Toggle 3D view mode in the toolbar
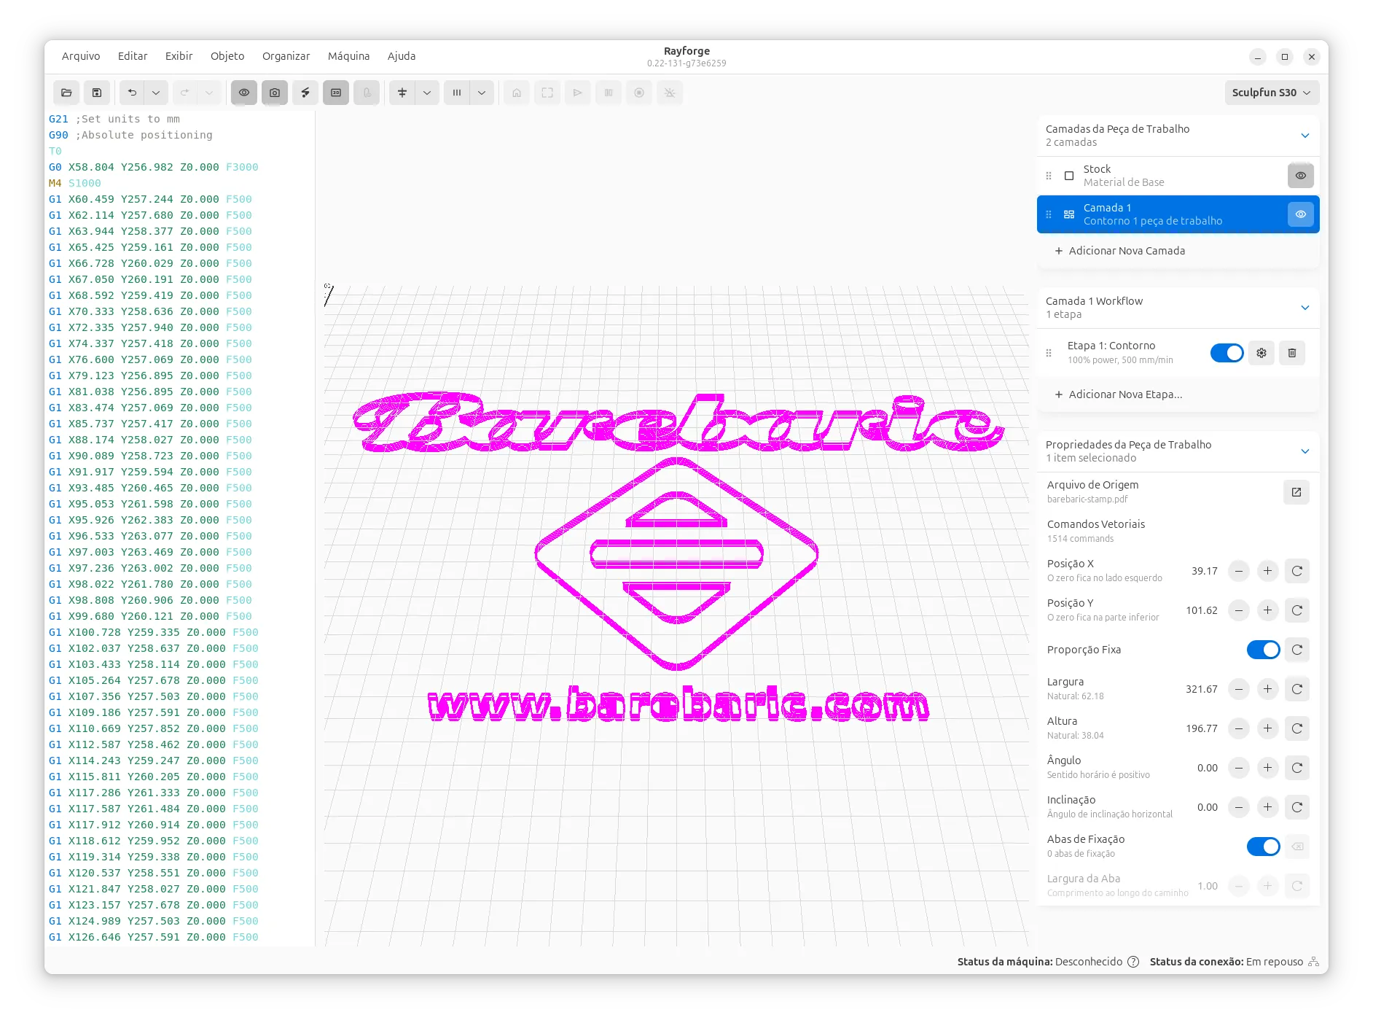This screenshot has width=1373, height=1023. pos(336,93)
